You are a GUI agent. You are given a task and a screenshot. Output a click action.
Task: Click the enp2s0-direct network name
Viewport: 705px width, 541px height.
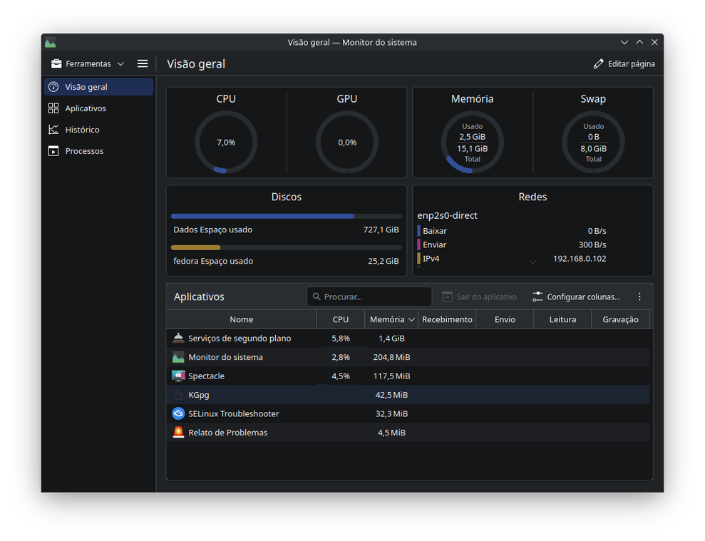[x=448, y=215]
